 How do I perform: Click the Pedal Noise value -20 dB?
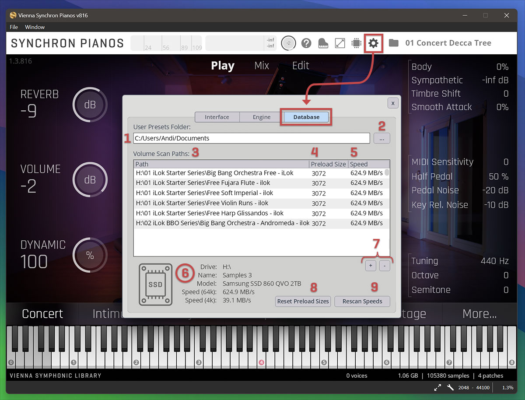coord(495,190)
